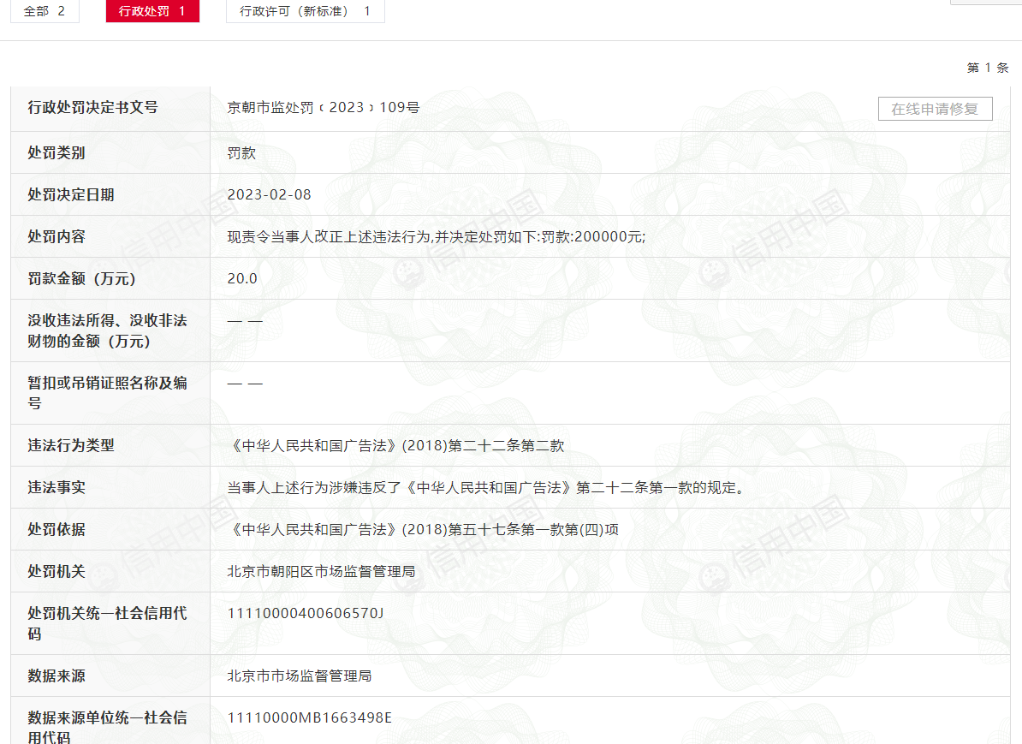Image resolution: width=1022 pixels, height=744 pixels.
Task: Click penalty content text mentioning 200000元
Action: pos(436,237)
